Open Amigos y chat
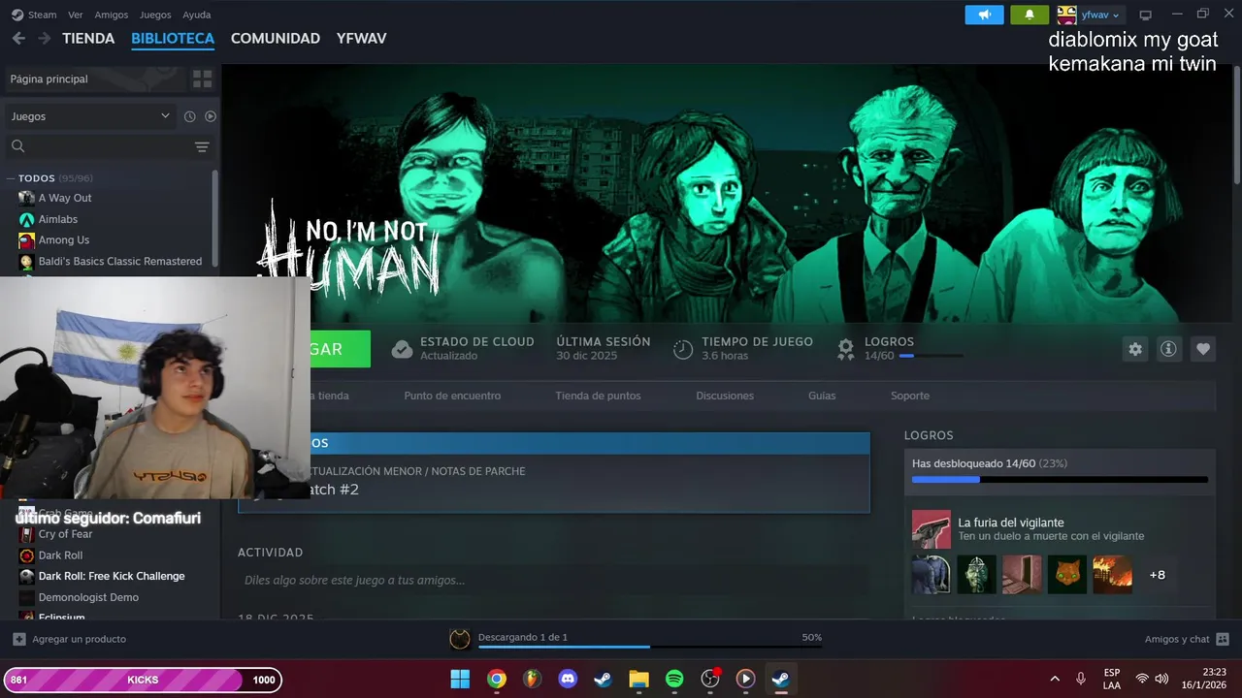Viewport: 1242px width, 698px height. tap(1187, 639)
